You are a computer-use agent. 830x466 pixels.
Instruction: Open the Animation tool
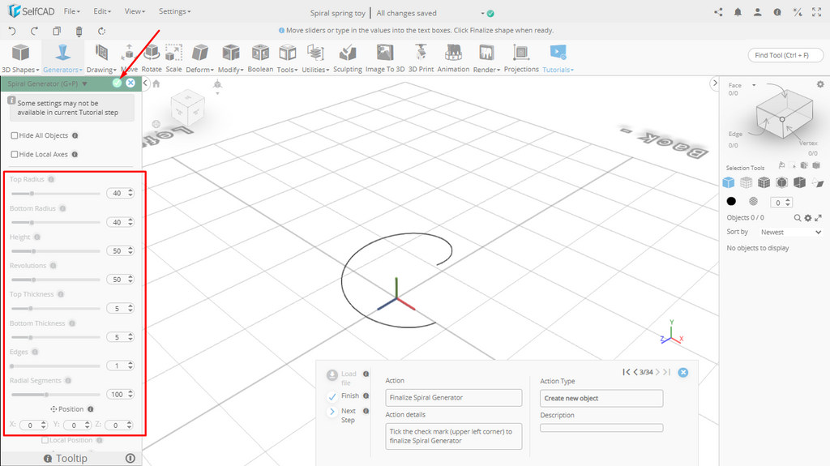point(453,58)
